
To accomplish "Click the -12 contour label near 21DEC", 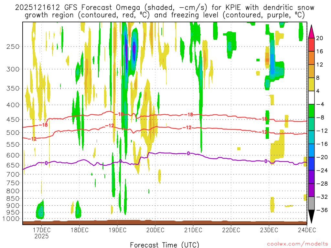I will tap(187, 127).
